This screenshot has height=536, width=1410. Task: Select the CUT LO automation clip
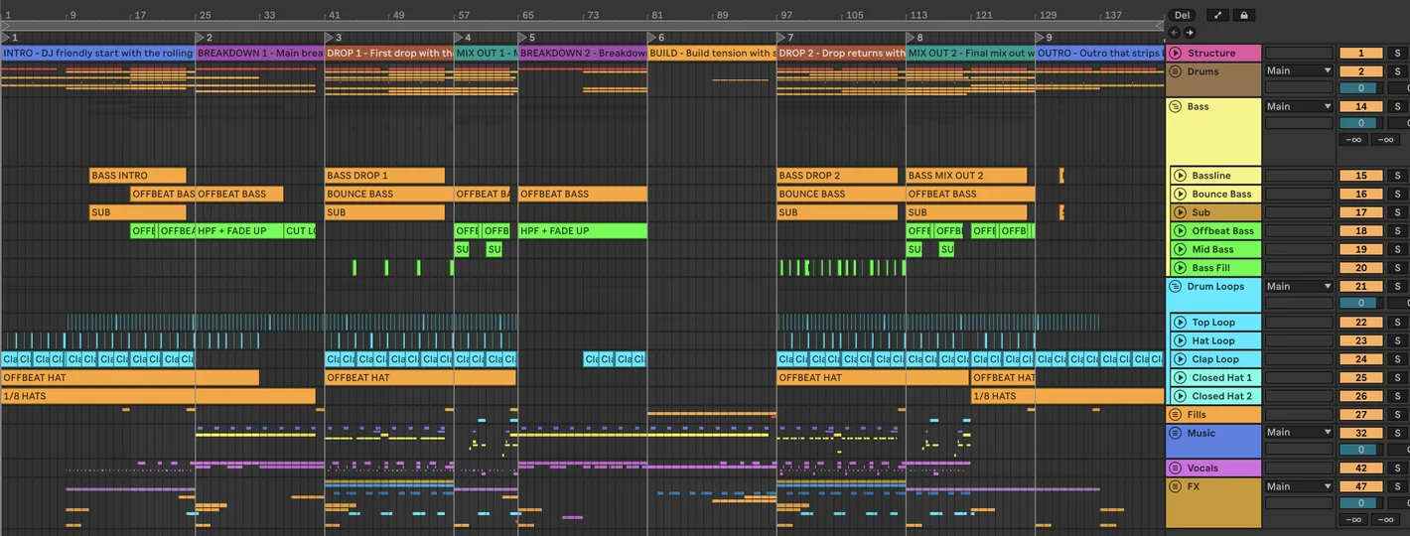pos(300,230)
